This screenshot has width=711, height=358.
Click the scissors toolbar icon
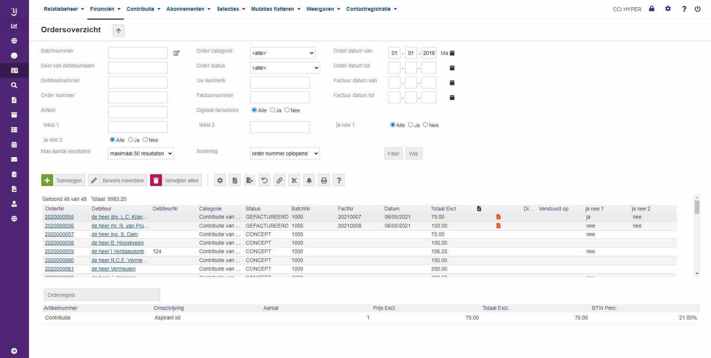point(294,180)
